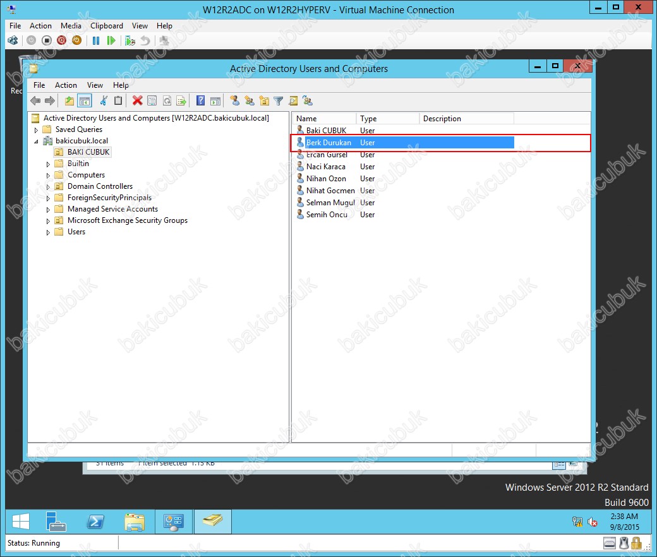Screen dimensions: 657x557
Task: Click the Cut scissors icon
Action: point(104,100)
